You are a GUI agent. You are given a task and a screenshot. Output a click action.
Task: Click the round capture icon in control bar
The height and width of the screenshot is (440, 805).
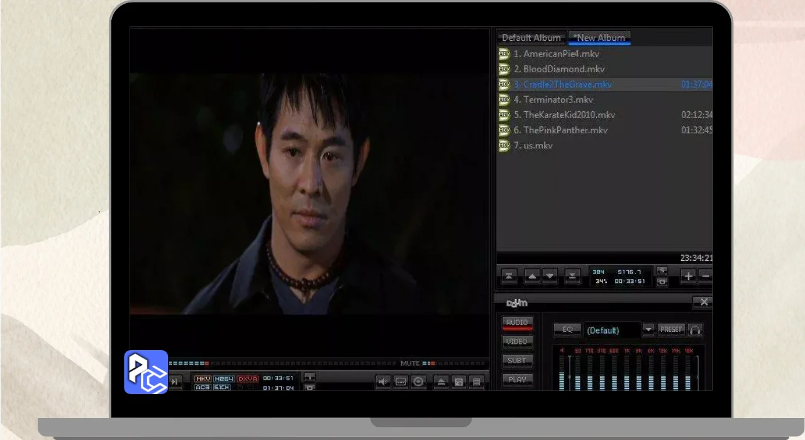pyautogui.click(x=418, y=382)
